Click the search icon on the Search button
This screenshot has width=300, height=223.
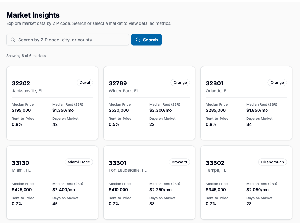click(x=138, y=40)
